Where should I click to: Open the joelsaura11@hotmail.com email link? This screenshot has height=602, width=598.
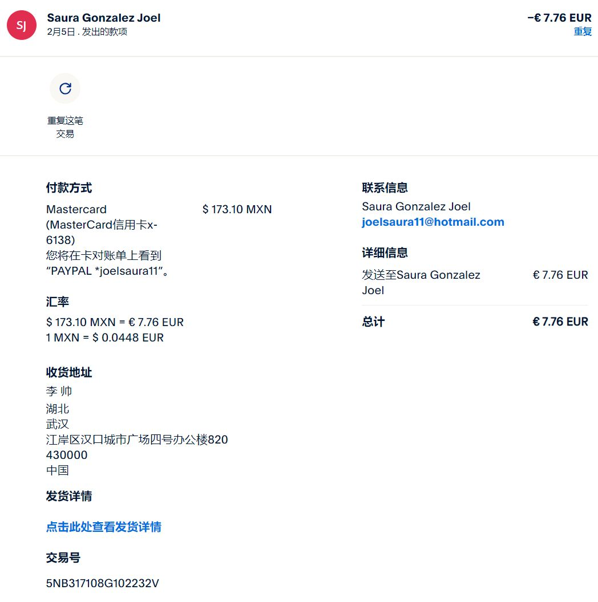[x=433, y=222]
